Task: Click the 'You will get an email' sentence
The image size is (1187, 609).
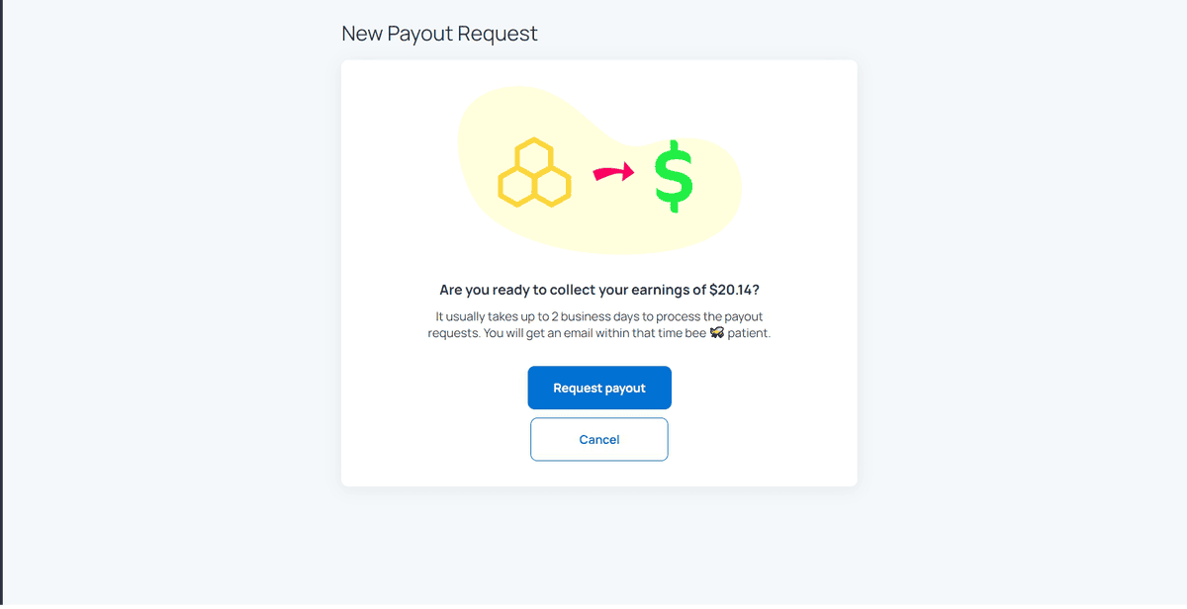Action: 626,333
